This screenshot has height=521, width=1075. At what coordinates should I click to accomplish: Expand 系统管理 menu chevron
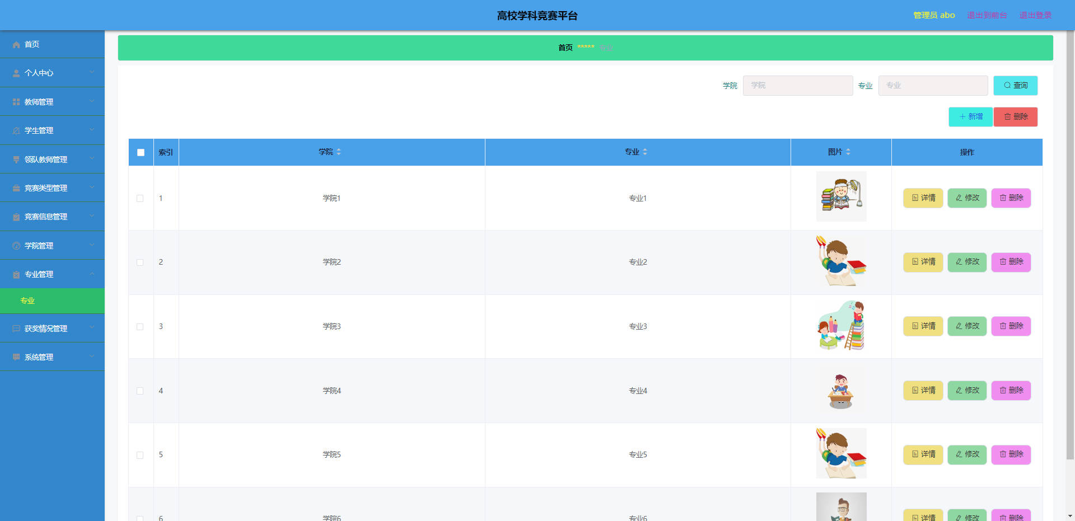[92, 357]
